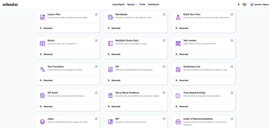Click the Time-Based Activity clock icon
The width and height of the screenshot is (269, 128).
[178, 95]
